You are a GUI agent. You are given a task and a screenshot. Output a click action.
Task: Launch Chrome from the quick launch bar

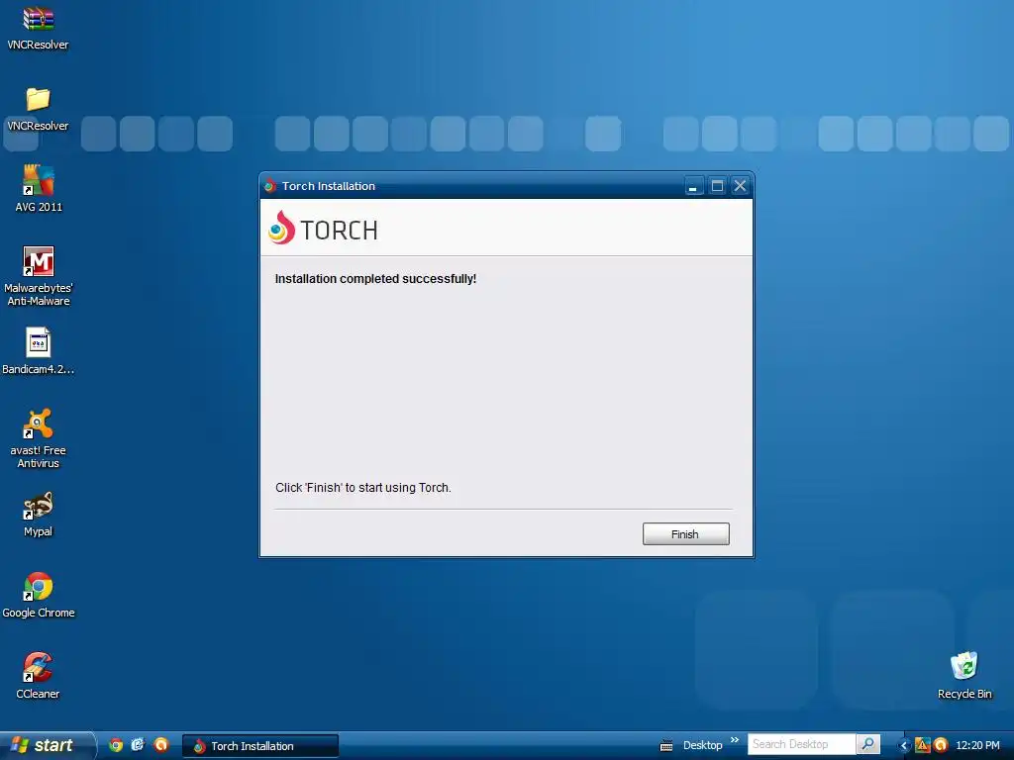pos(116,745)
